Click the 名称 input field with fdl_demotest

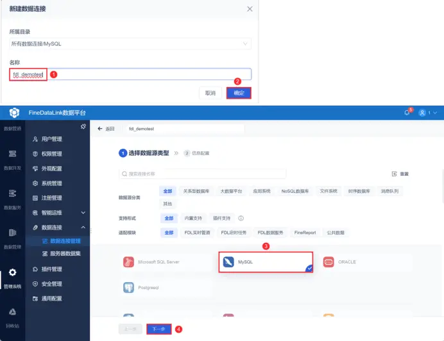pyautogui.click(x=130, y=74)
